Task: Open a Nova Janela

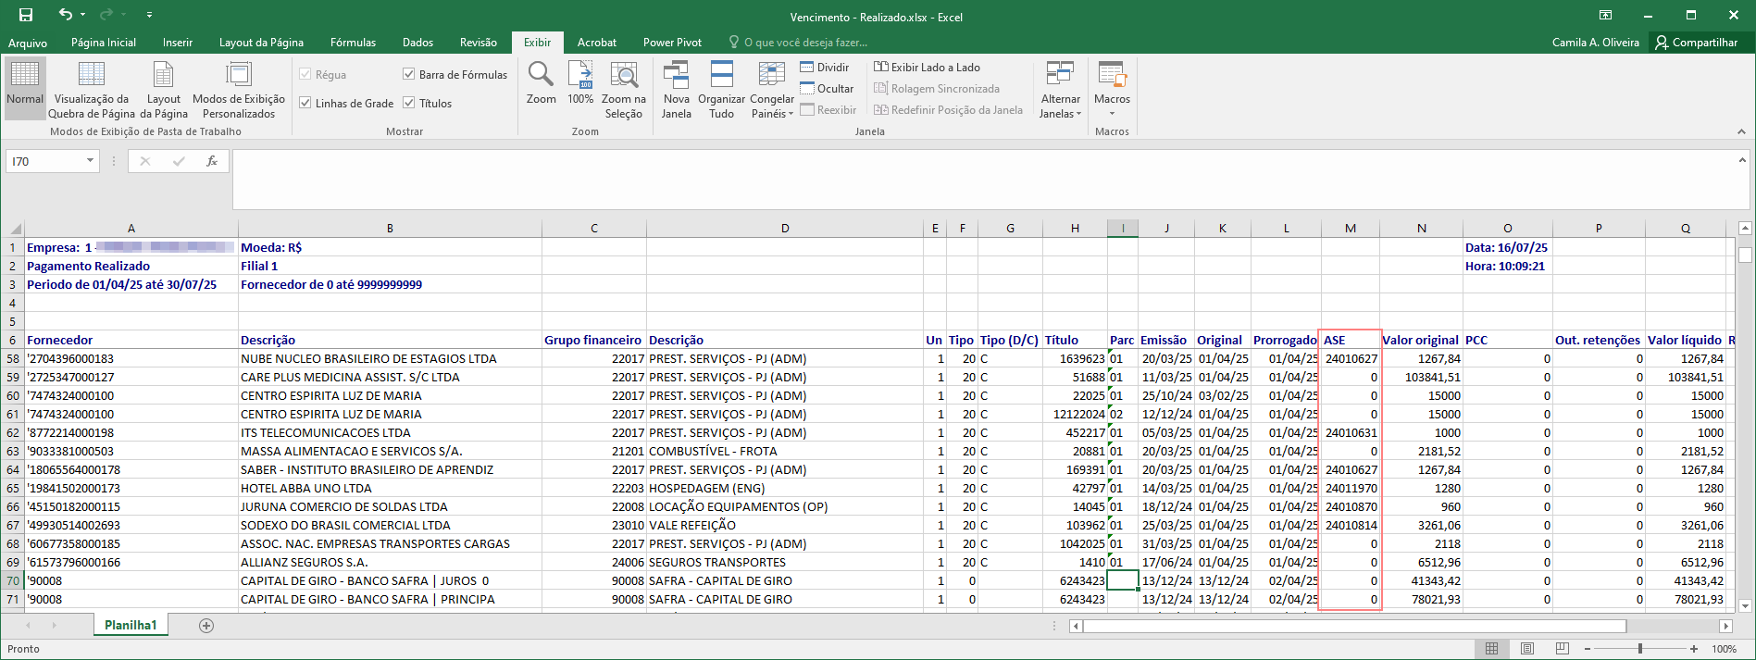Action: coord(677,88)
